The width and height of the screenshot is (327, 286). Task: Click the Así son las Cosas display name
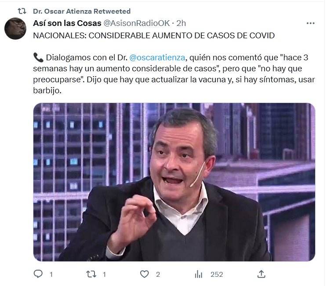(67, 23)
